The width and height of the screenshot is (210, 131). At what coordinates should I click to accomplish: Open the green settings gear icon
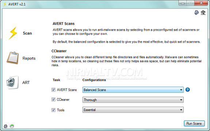tap(12, 126)
